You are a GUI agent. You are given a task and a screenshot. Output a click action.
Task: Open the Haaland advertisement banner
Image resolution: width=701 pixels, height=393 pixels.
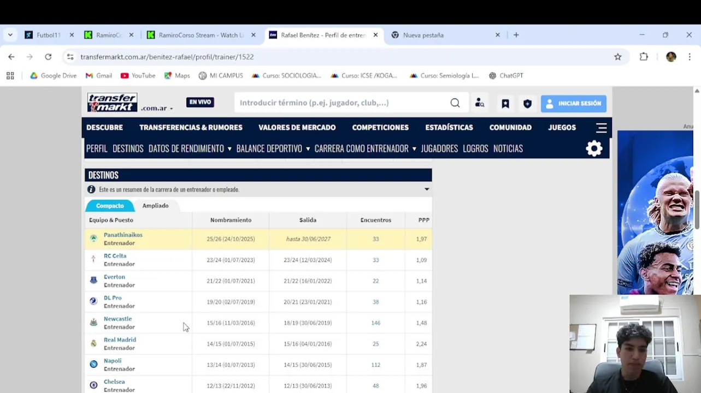point(655,212)
